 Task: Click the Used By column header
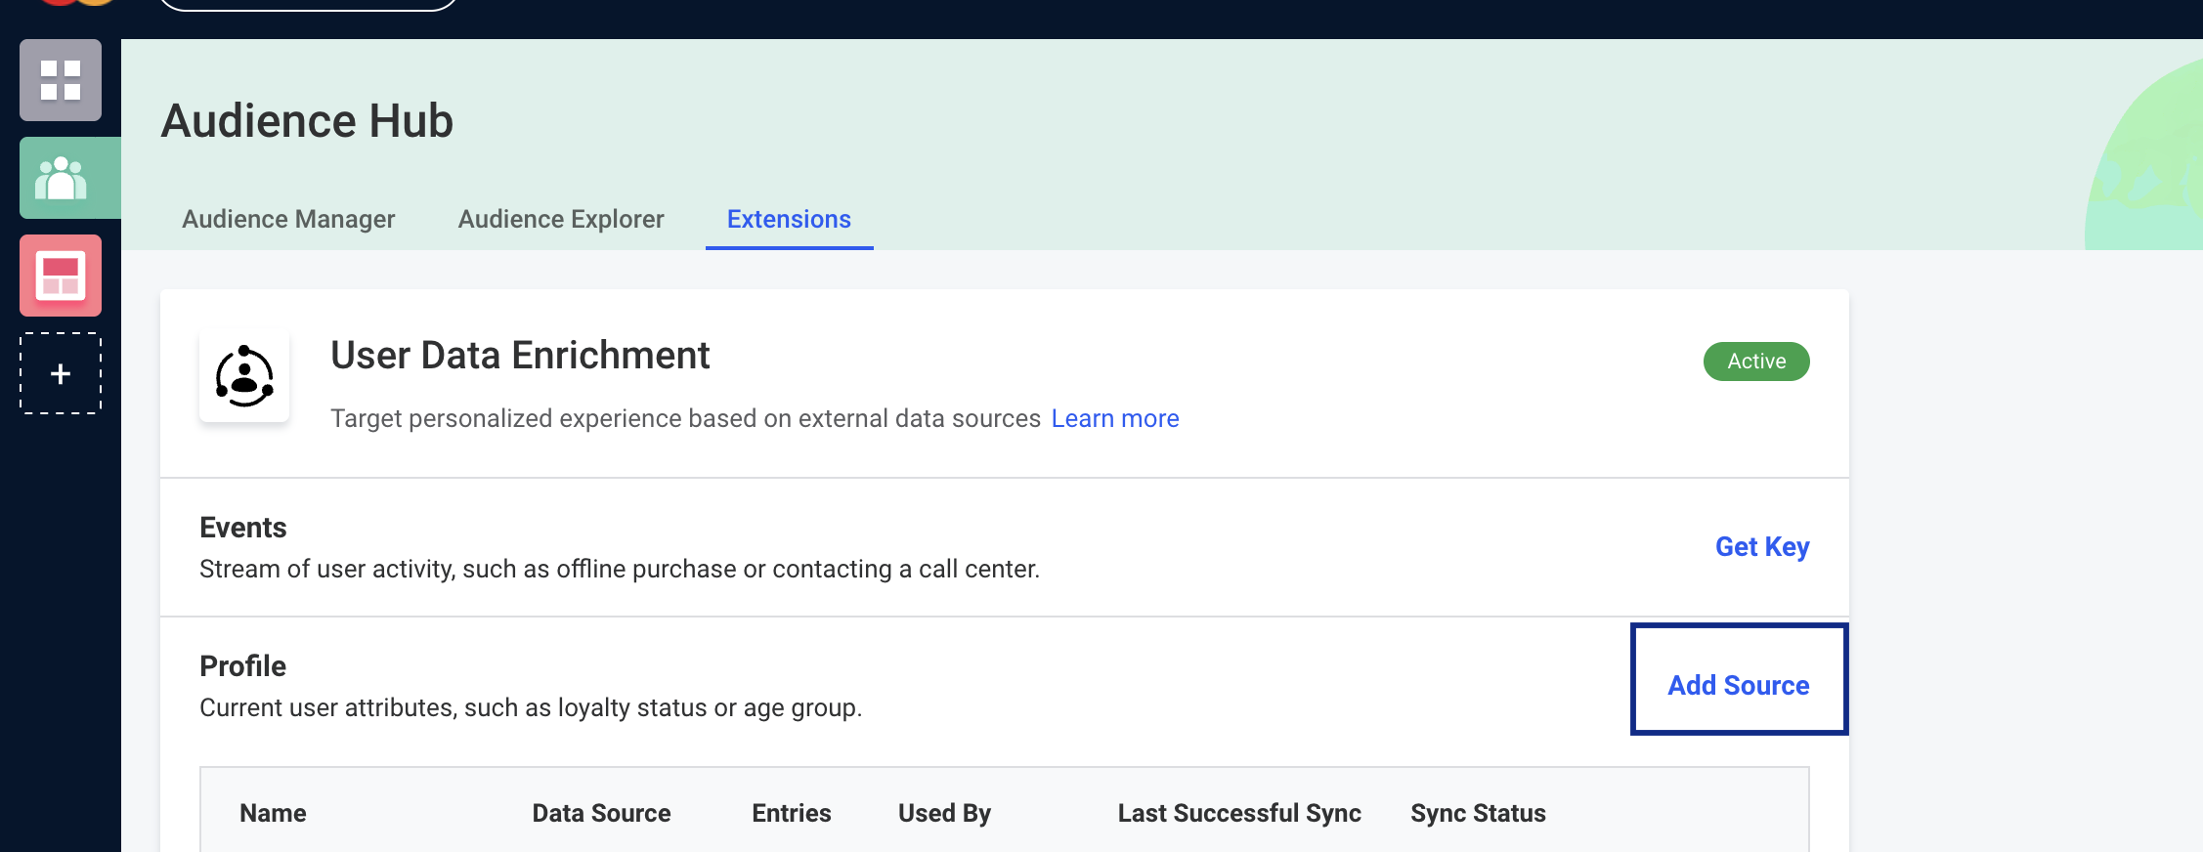coord(944,813)
